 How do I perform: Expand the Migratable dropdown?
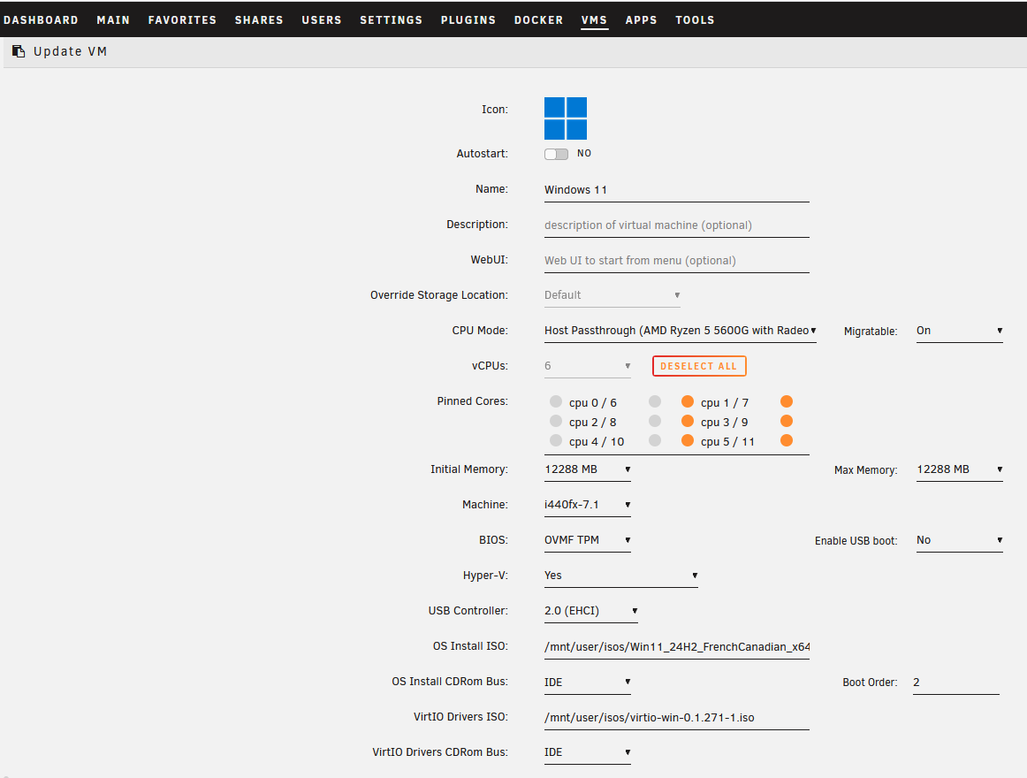coord(958,331)
